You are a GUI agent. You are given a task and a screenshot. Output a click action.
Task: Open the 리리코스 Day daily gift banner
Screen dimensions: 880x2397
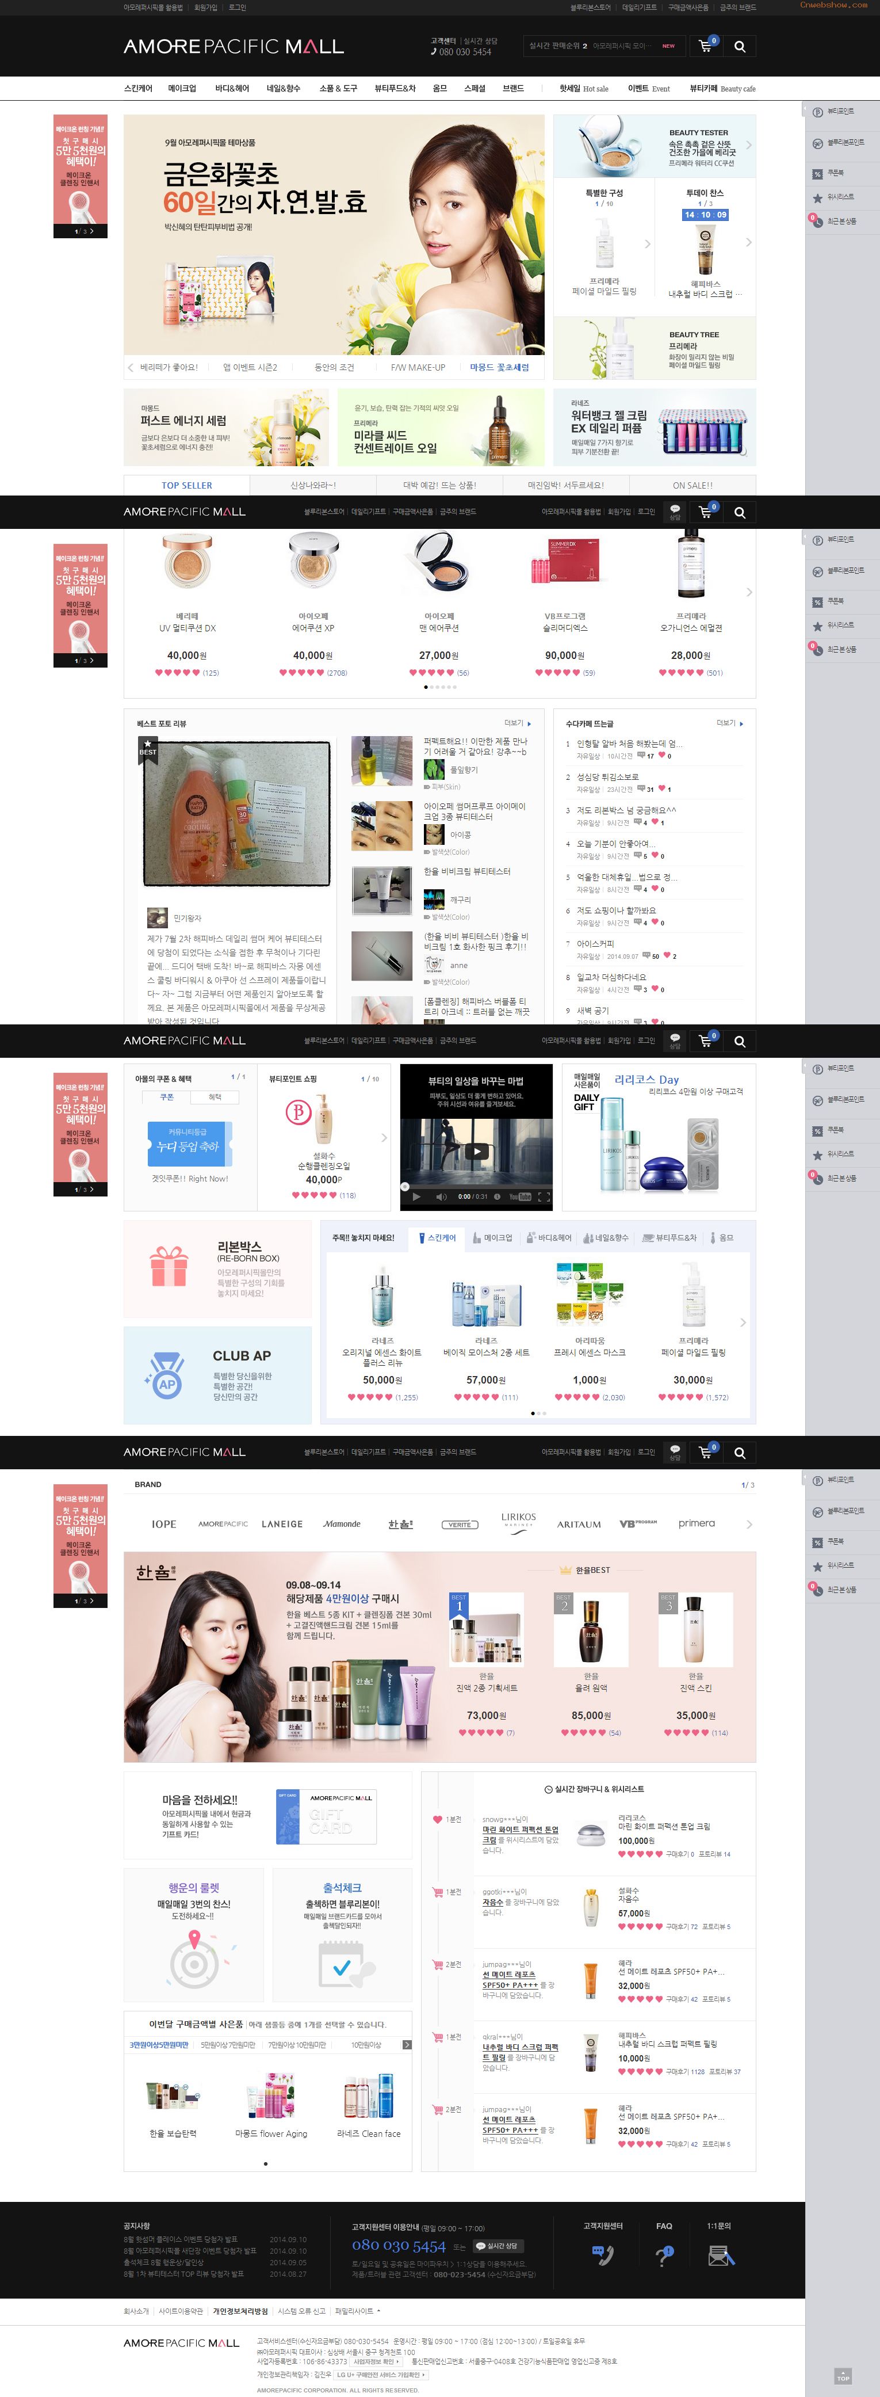point(659,1137)
